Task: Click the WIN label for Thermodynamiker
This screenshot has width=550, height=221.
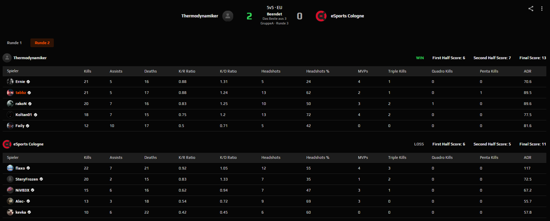Action: 420,58
